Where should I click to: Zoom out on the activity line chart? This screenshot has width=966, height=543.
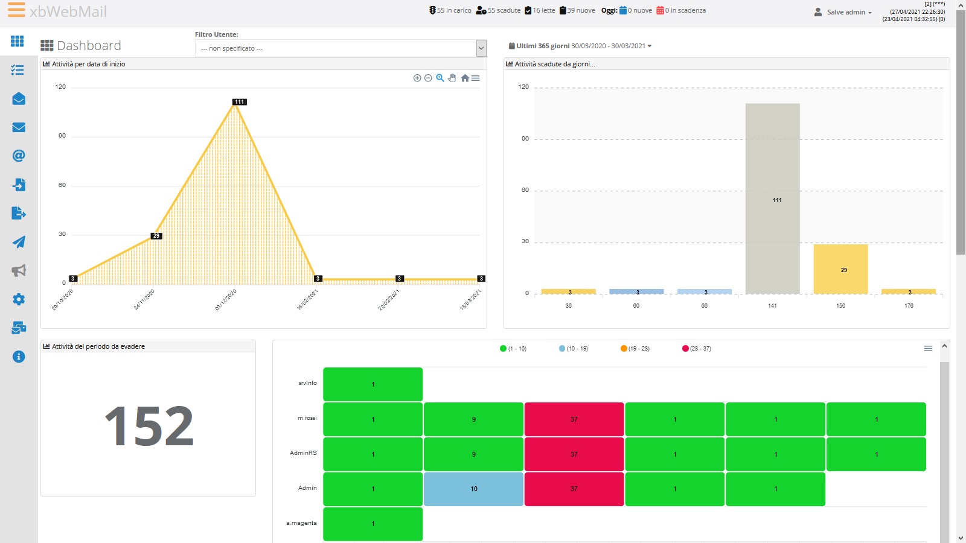click(x=428, y=78)
